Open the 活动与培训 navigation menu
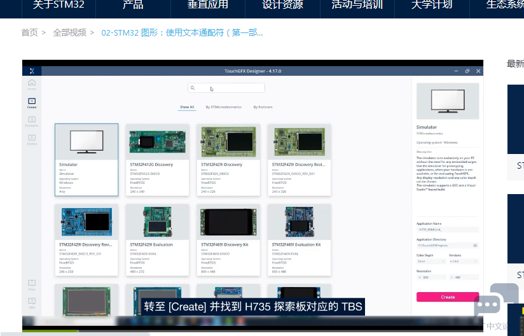The height and width of the screenshot is (336, 524). [357, 5]
